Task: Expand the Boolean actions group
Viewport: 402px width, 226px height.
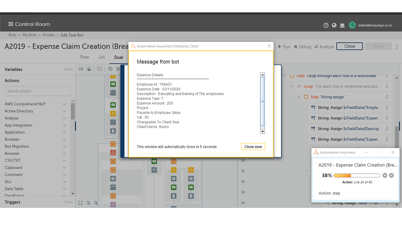Action: [x=64, y=139]
